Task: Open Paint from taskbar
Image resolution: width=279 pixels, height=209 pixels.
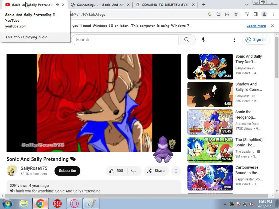Action: [x=91, y=204]
